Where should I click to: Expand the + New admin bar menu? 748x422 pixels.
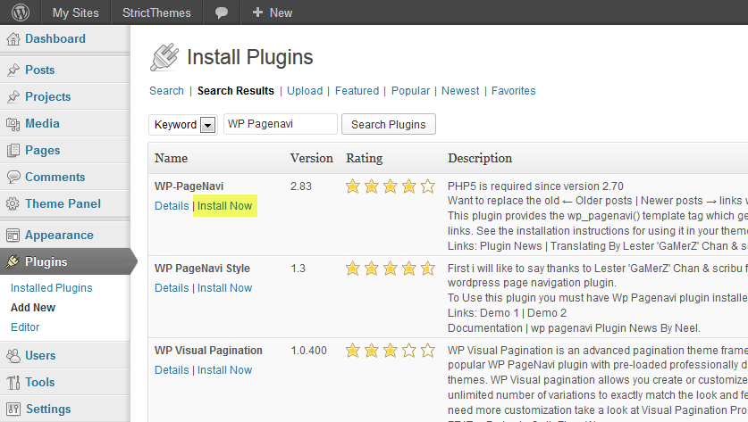(273, 12)
